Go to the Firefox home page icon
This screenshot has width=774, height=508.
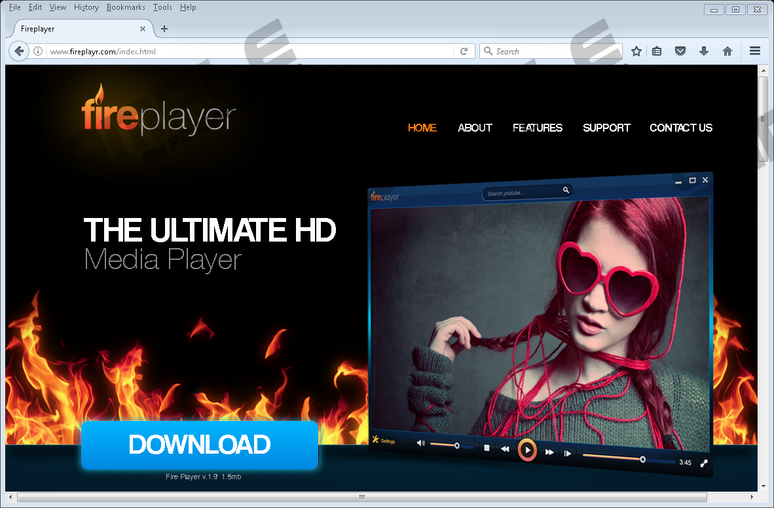point(727,51)
